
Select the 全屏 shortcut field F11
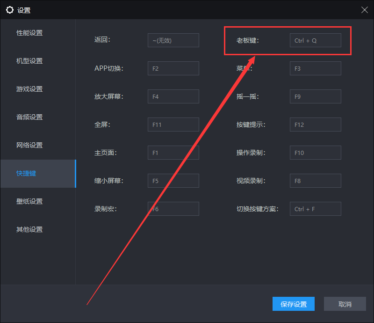click(x=173, y=125)
